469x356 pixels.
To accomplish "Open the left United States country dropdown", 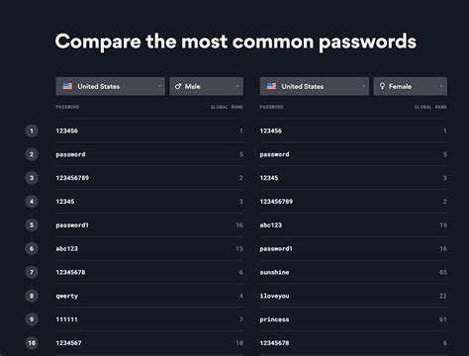I will 111,86.
